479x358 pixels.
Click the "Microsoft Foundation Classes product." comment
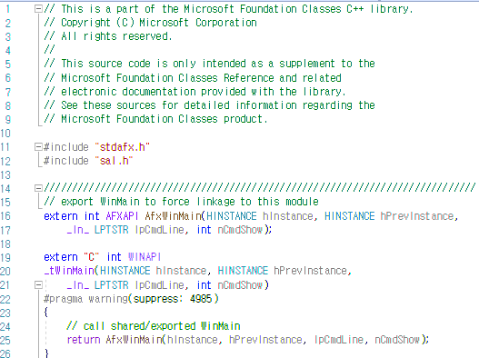point(155,119)
